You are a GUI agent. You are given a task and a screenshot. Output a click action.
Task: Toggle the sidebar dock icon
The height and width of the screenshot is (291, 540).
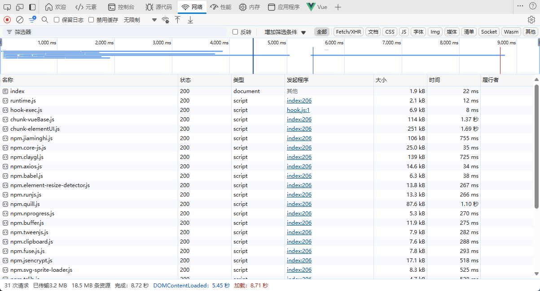(32, 7)
